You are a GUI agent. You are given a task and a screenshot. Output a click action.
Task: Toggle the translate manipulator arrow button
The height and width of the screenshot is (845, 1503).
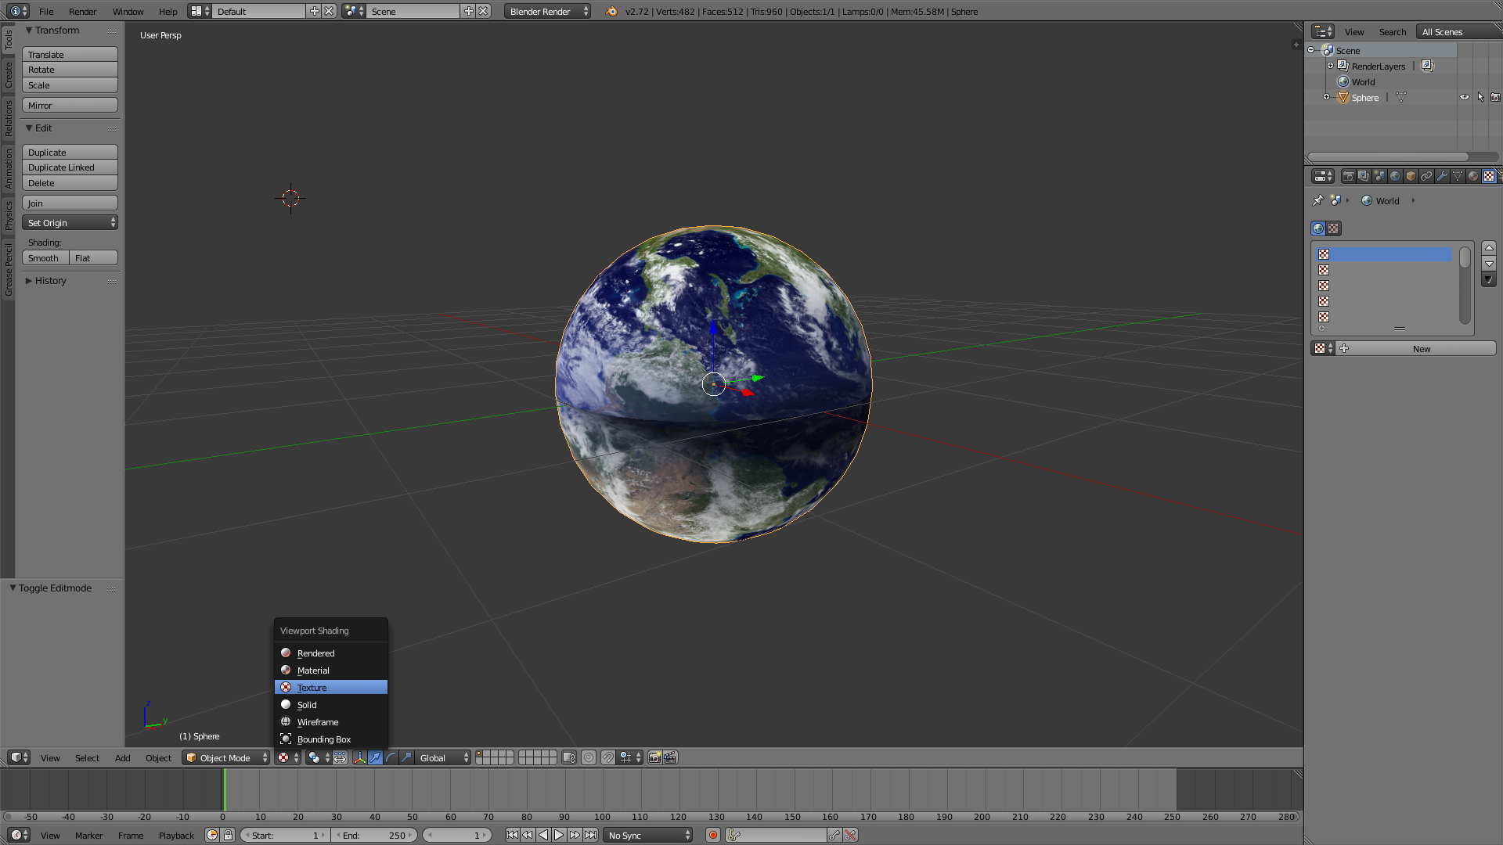pos(375,757)
